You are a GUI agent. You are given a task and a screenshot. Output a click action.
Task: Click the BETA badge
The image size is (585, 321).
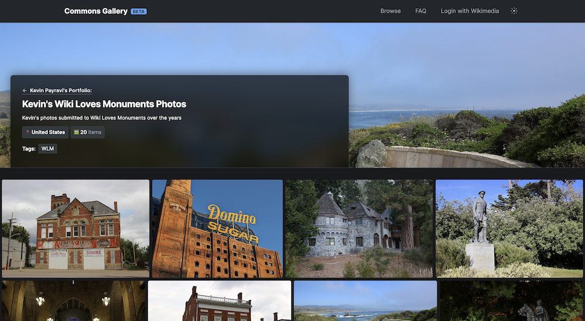click(x=139, y=12)
